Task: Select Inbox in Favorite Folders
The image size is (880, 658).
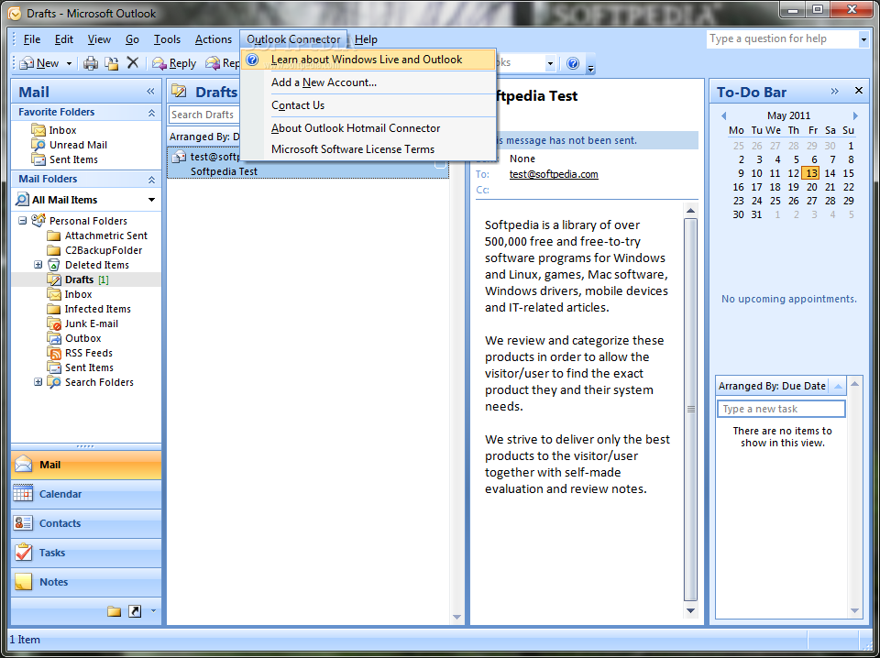Action: [x=62, y=130]
